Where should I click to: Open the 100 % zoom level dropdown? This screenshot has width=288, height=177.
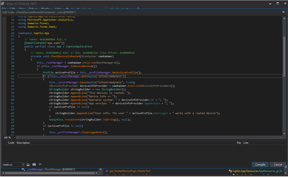coord(14,138)
